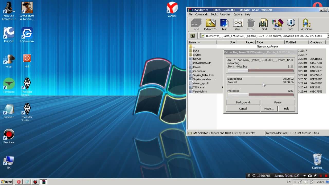Sort list by Checksum column

tap(317, 42)
